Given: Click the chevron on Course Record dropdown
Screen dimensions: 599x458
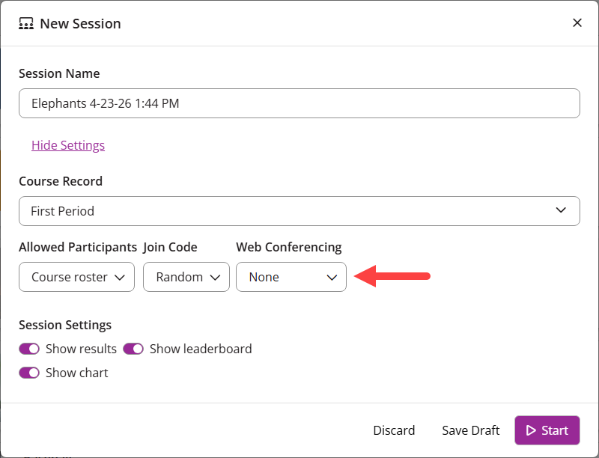Looking at the screenshot, I should click(x=561, y=211).
